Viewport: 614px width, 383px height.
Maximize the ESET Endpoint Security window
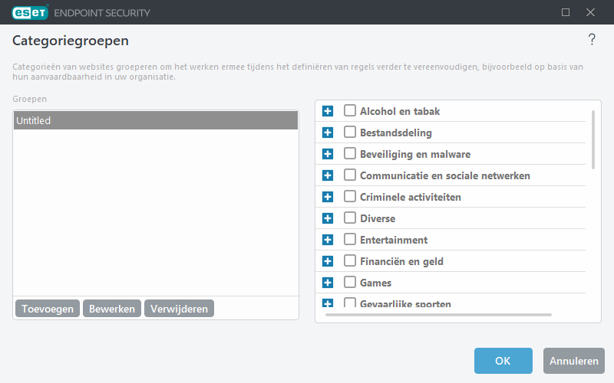click(566, 12)
